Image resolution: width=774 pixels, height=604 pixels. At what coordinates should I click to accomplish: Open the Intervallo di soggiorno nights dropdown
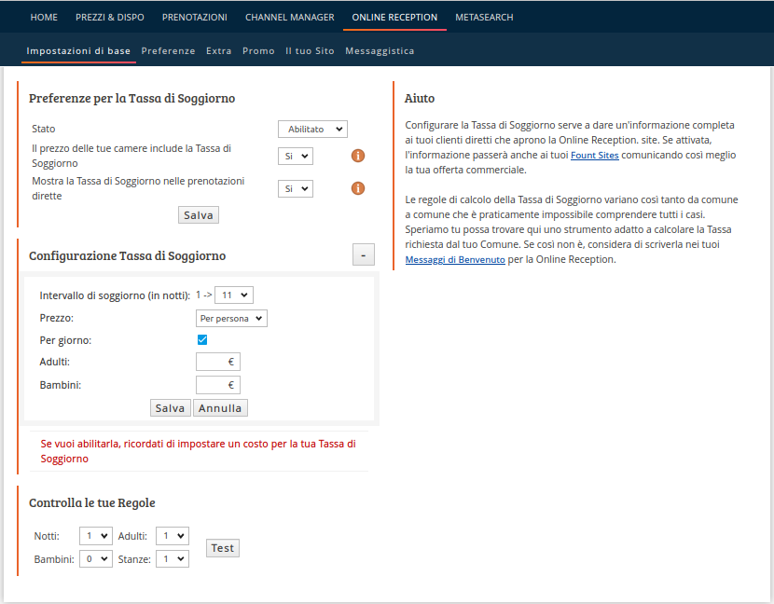pos(233,295)
